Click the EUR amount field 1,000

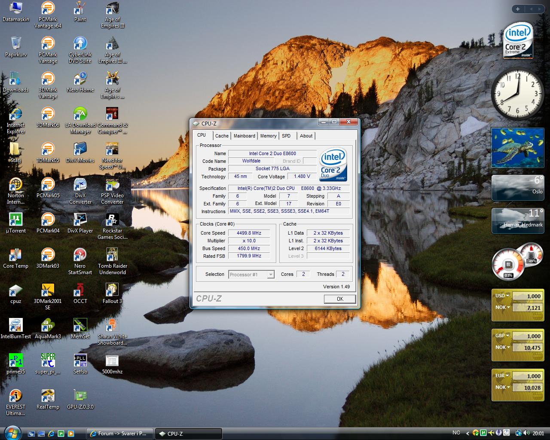[x=527, y=376]
